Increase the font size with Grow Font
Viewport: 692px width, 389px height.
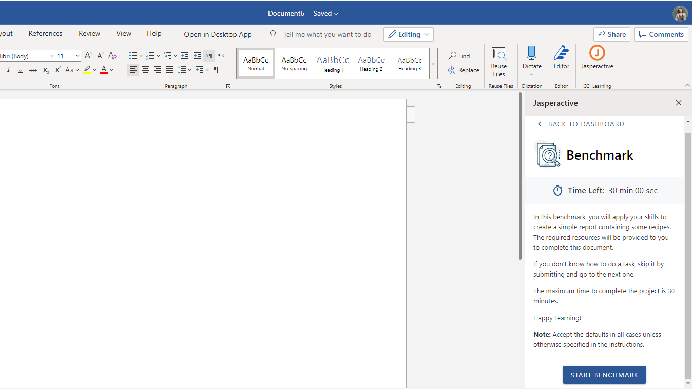[88, 56]
